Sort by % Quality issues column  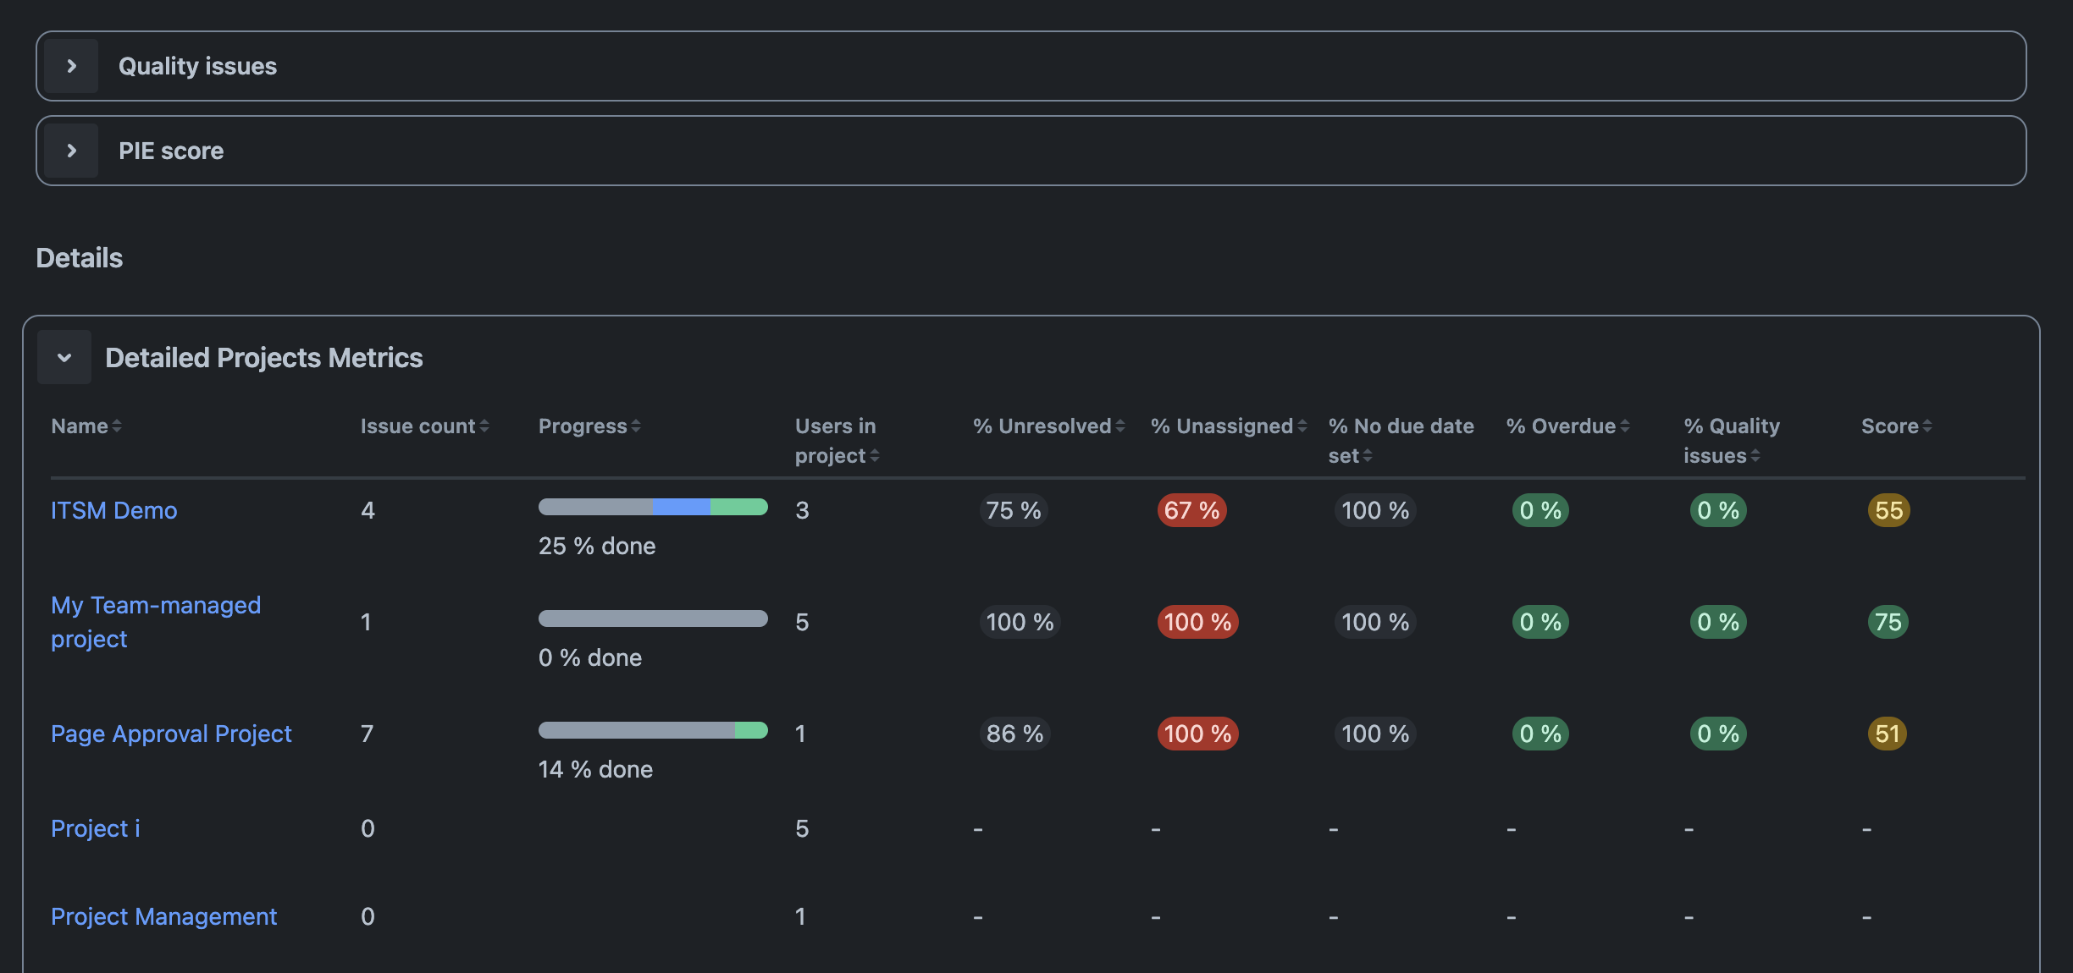pyautogui.click(x=1731, y=441)
